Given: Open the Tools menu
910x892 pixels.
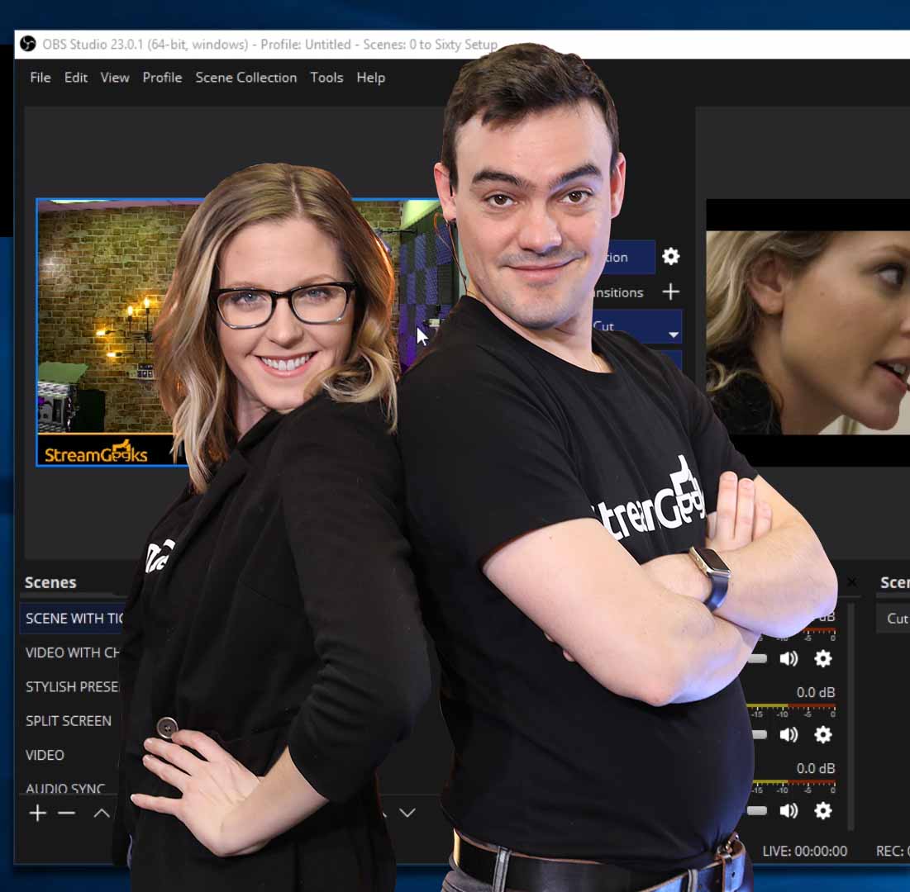Looking at the screenshot, I should click(326, 77).
